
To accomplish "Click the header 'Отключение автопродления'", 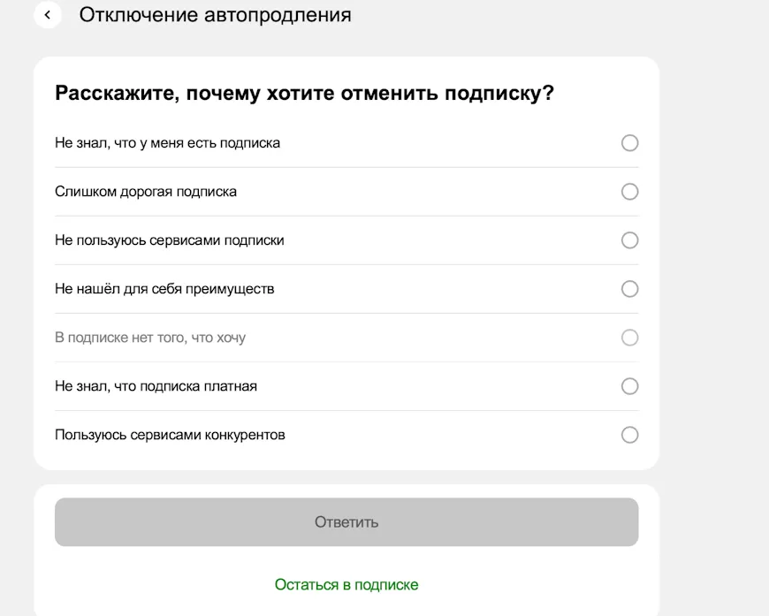I will 215,15.
